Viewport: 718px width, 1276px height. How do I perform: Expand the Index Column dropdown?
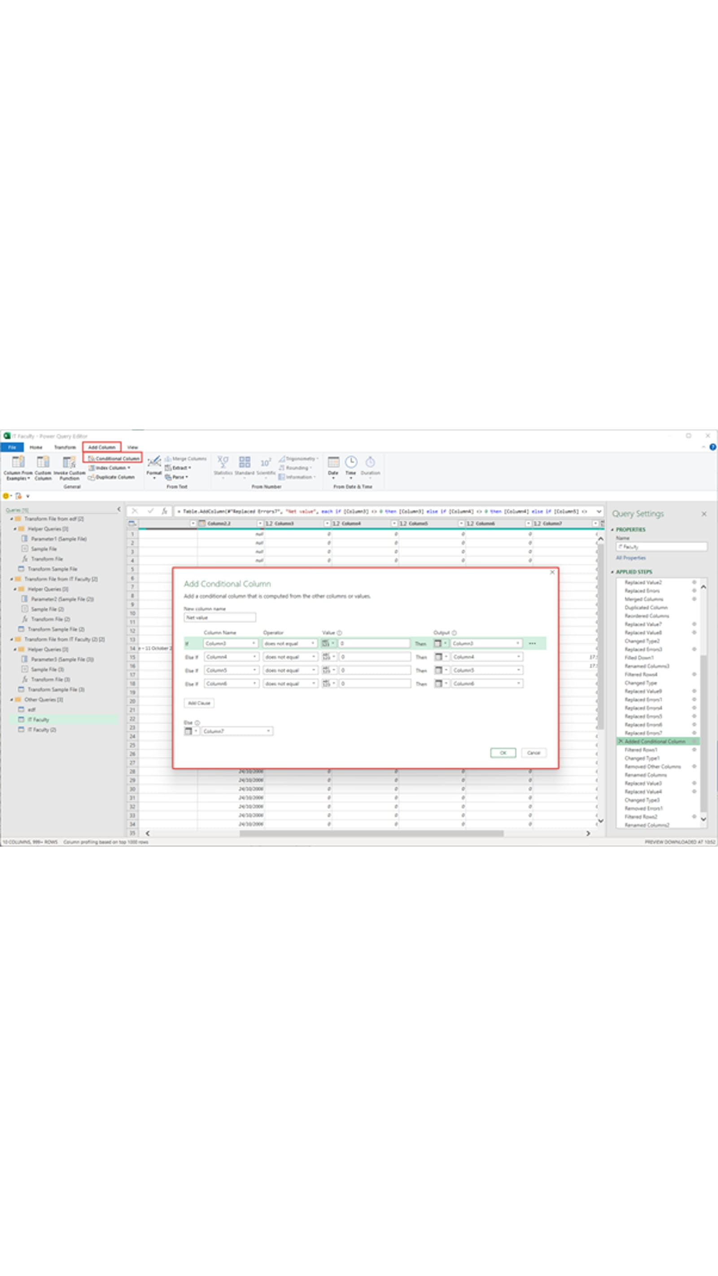click(129, 468)
